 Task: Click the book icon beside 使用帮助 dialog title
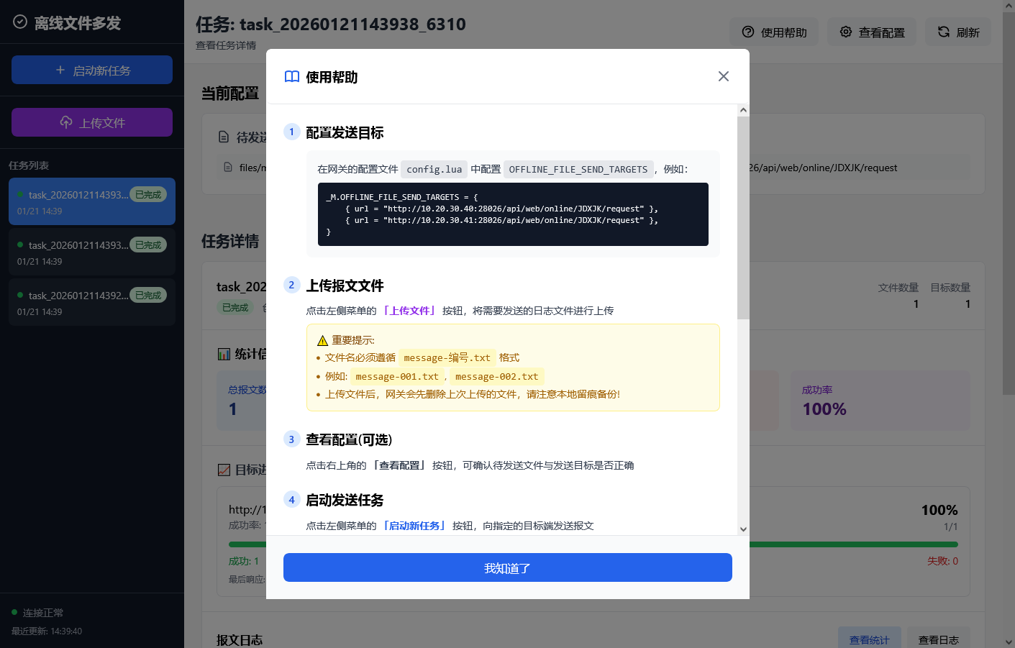click(x=292, y=76)
